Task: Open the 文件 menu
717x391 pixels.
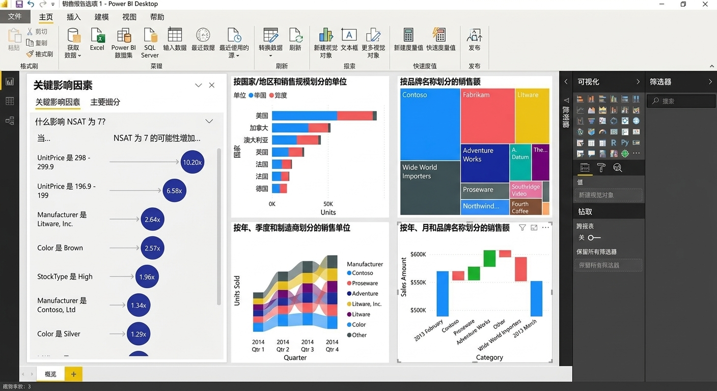Action: [15, 16]
